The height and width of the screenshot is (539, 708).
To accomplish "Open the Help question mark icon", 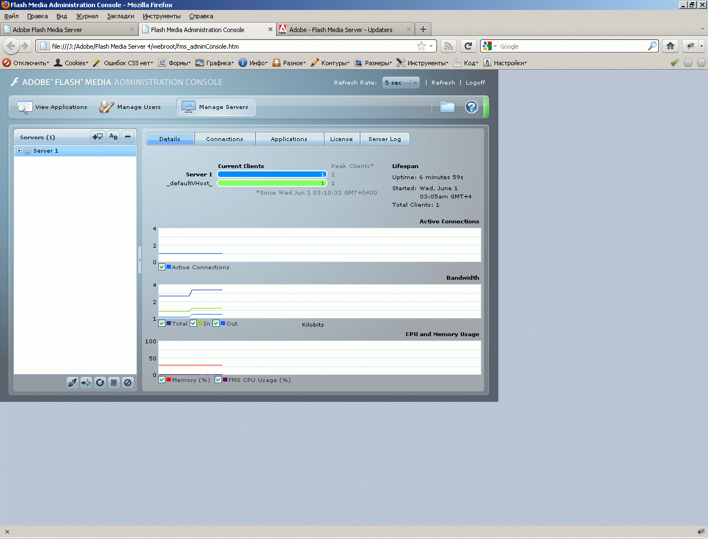I will click(471, 107).
